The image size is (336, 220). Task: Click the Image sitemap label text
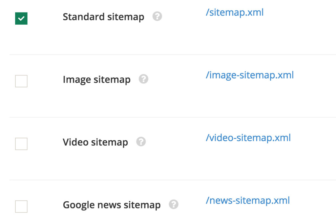pos(97,80)
